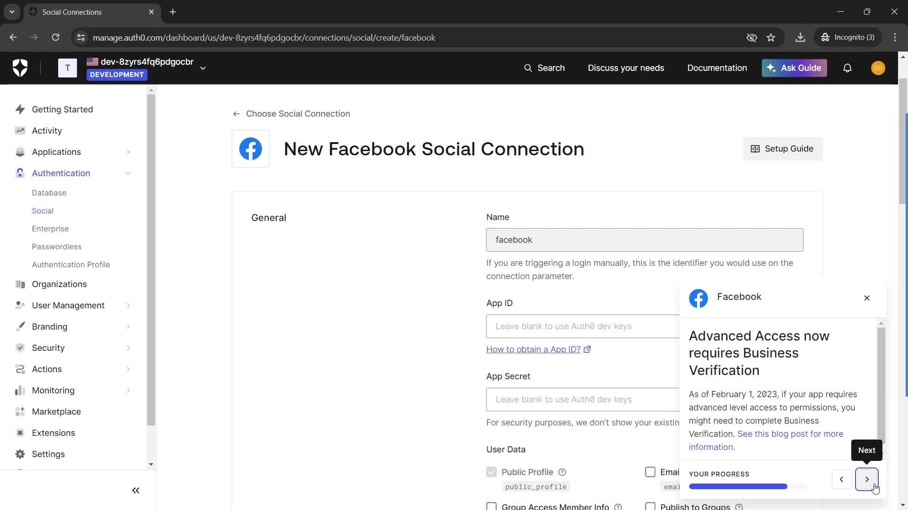Click the Public Profile help icon
The width and height of the screenshot is (908, 510).
click(562, 472)
